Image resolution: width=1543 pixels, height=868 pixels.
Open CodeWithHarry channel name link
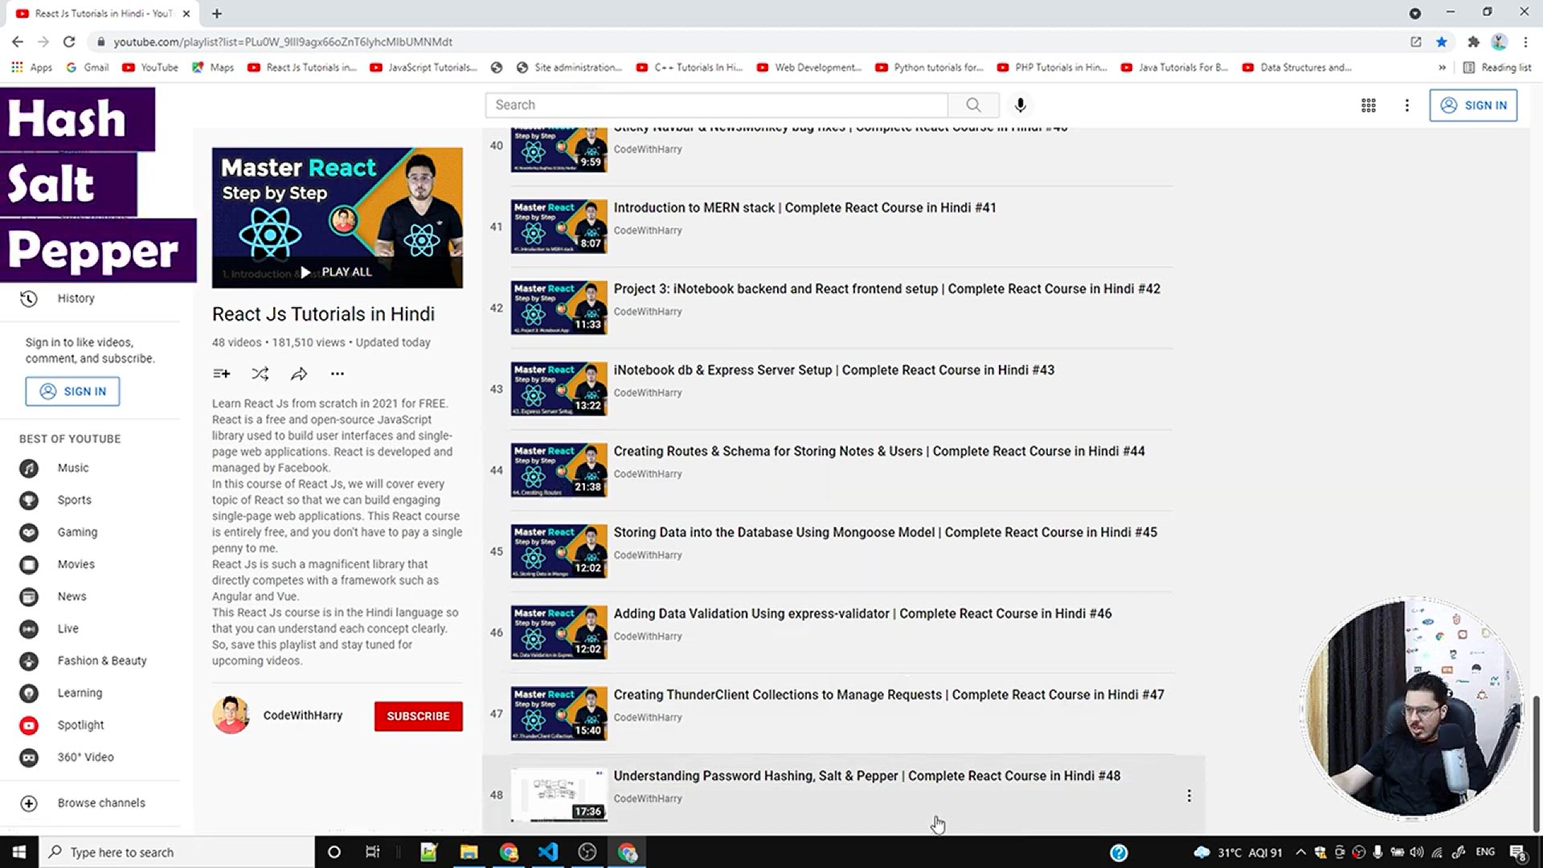(x=303, y=715)
